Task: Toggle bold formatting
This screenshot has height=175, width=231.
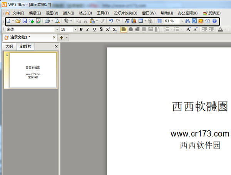Action: [x=81, y=29]
